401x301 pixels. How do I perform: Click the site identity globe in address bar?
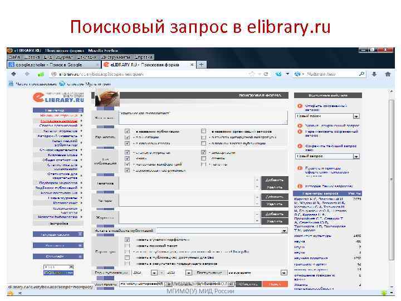click(53, 74)
